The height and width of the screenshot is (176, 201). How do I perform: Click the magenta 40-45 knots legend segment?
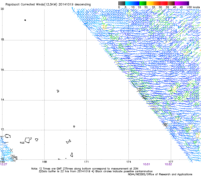[x=178, y=3]
